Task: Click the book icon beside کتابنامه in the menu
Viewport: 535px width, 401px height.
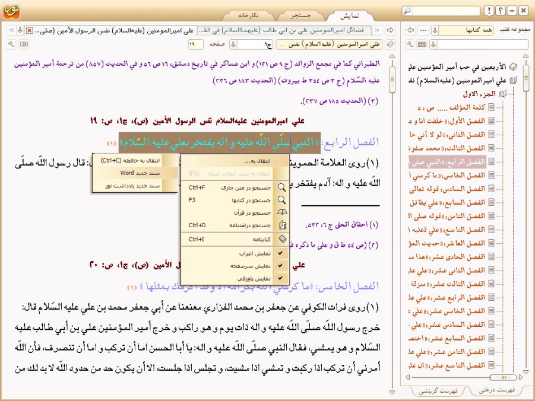Action: (x=283, y=239)
